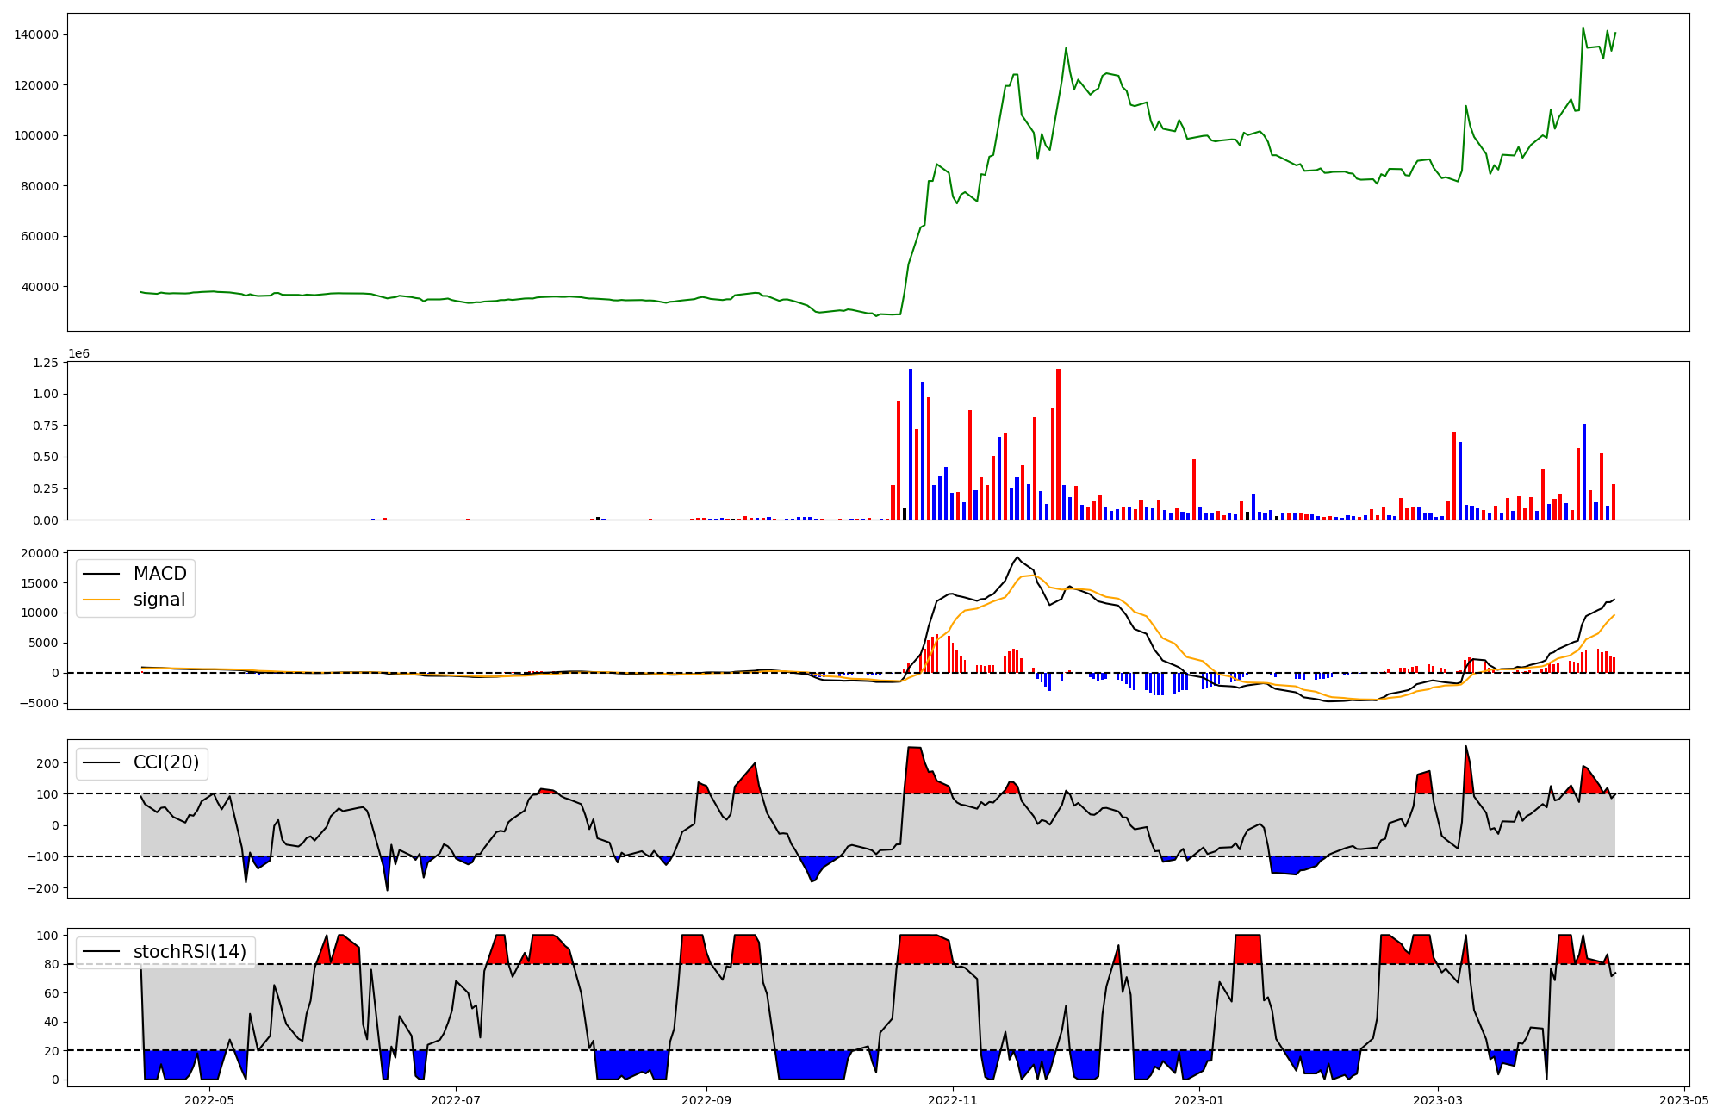The width and height of the screenshot is (1723, 1120).
Task: Click the signal legend label
Action: (159, 600)
